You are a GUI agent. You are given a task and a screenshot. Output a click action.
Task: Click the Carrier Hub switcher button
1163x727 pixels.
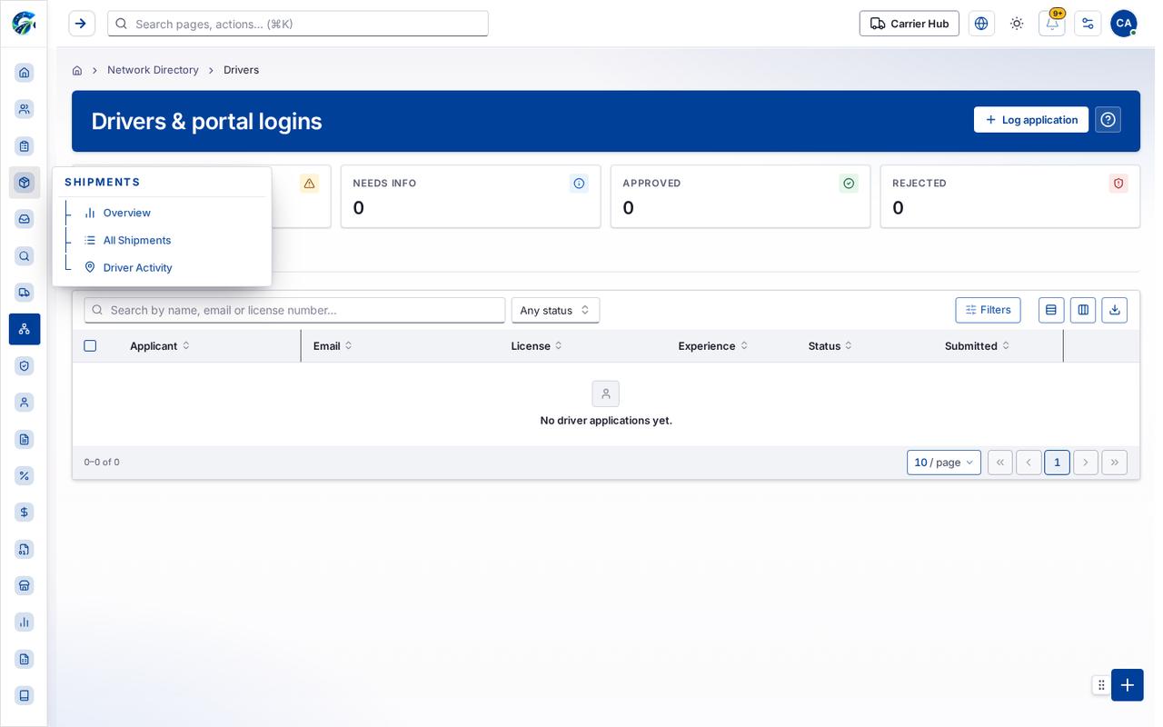click(910, 24)
